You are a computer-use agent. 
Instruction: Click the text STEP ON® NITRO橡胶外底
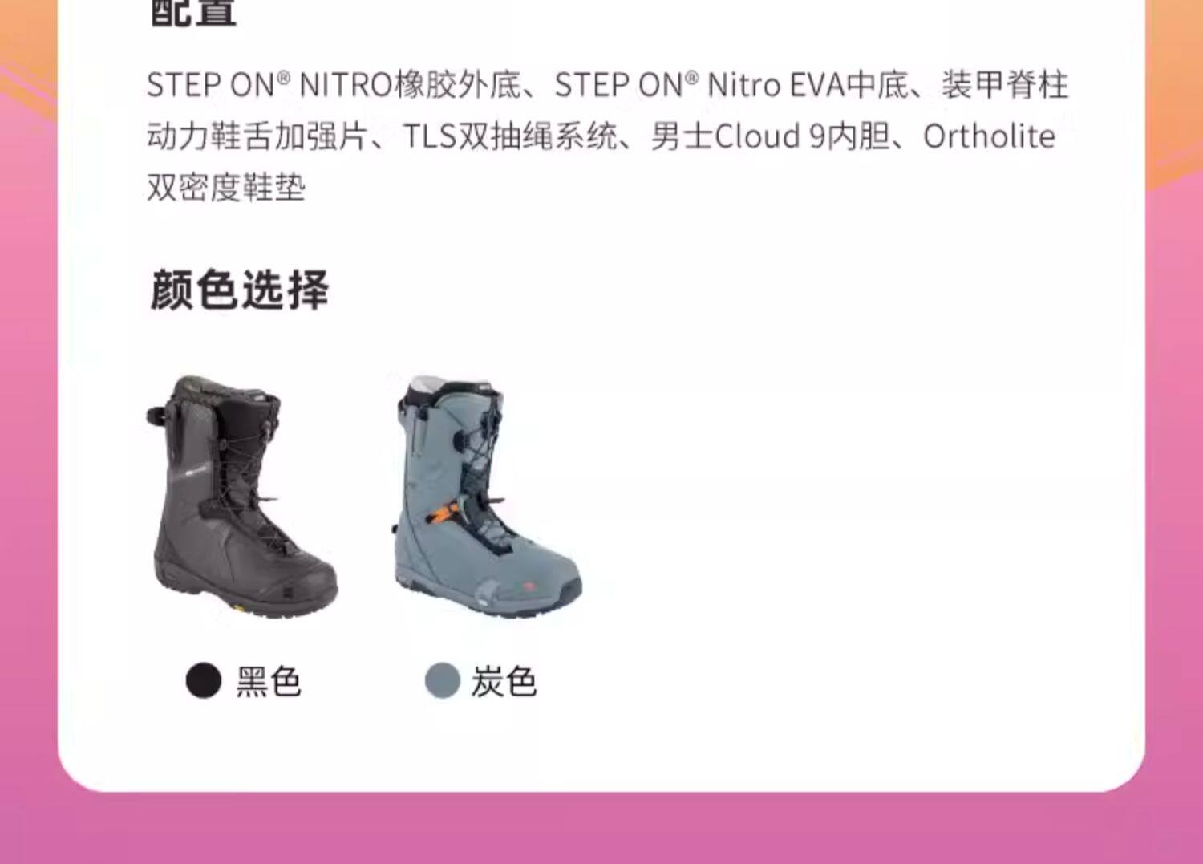coord(334,85)
